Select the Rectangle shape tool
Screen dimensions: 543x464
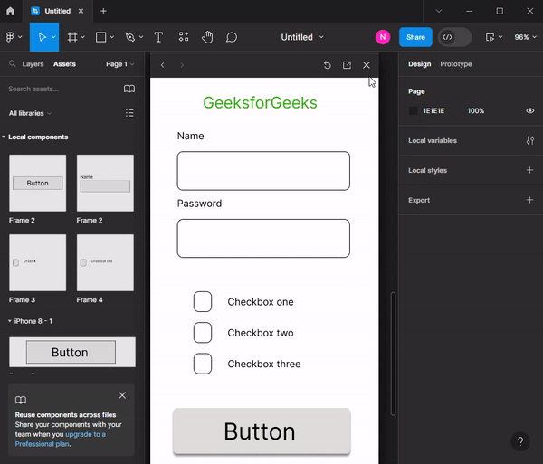100,37
